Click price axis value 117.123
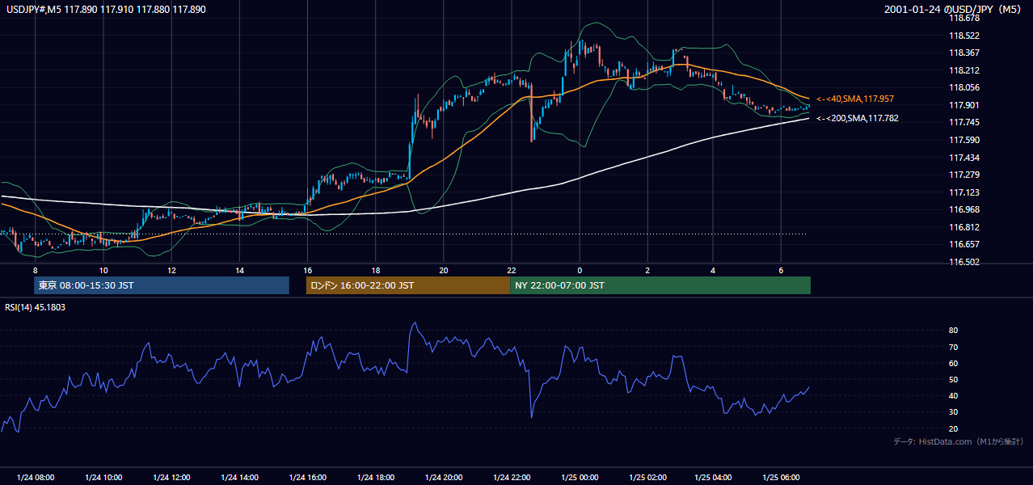The image size is (1033, 485). 966,192
